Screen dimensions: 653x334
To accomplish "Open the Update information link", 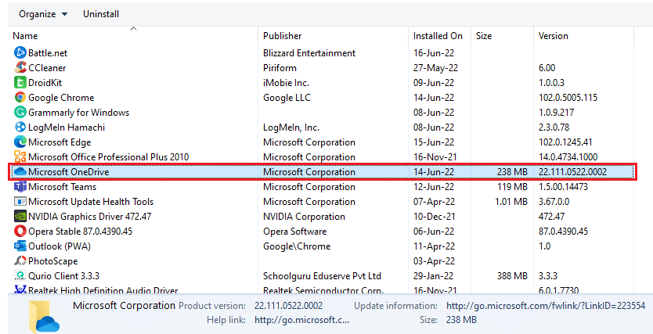I will point(546,306).
